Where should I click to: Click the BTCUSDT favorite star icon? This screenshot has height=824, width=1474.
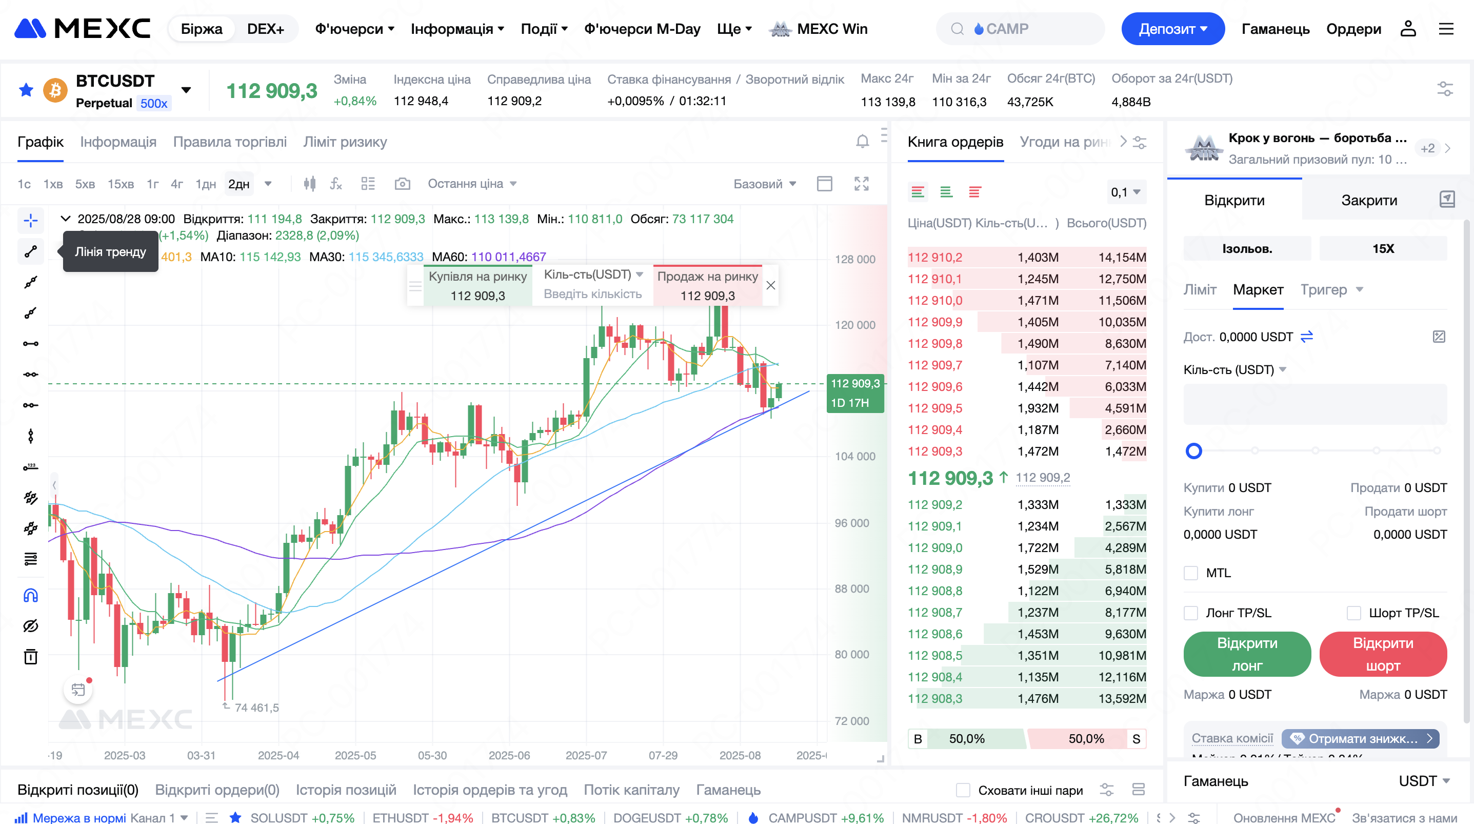coord(26,90)
